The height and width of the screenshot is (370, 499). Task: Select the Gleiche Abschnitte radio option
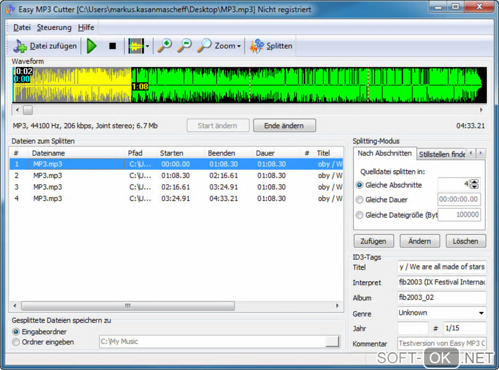360,185
